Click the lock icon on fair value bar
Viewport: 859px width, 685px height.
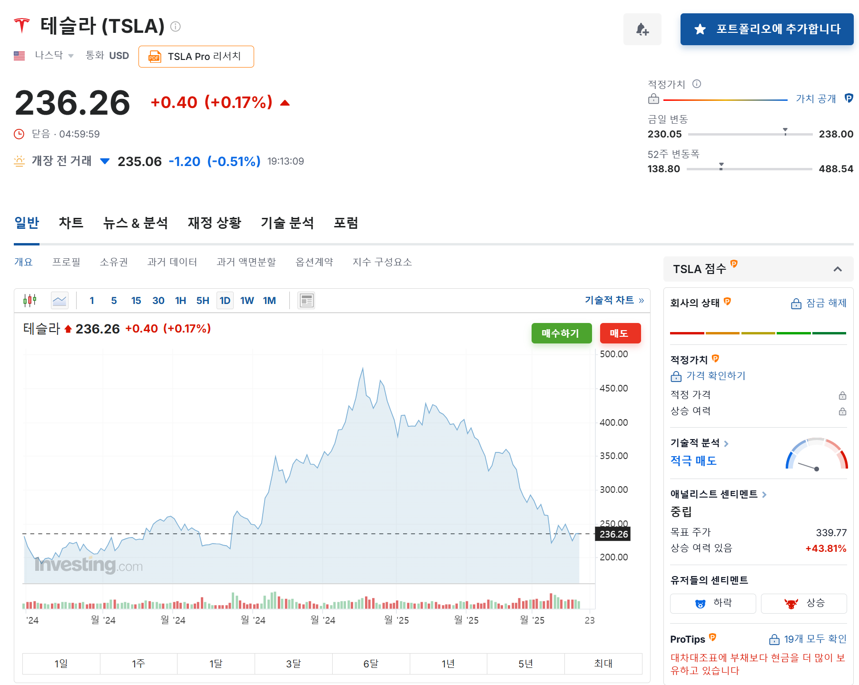pyautogui.click(x=653, y=98)
